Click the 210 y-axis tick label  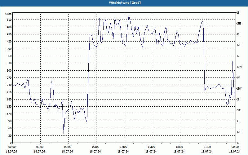point(9,92)
